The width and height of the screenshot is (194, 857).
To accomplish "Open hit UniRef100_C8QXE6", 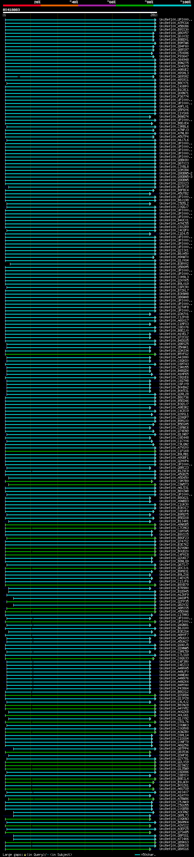I will click(x=174, y=377).
